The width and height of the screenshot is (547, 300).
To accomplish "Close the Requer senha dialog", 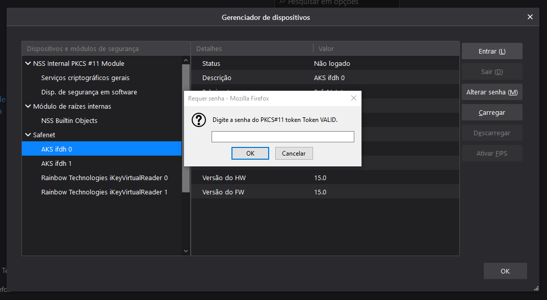I will pos(353,98).
